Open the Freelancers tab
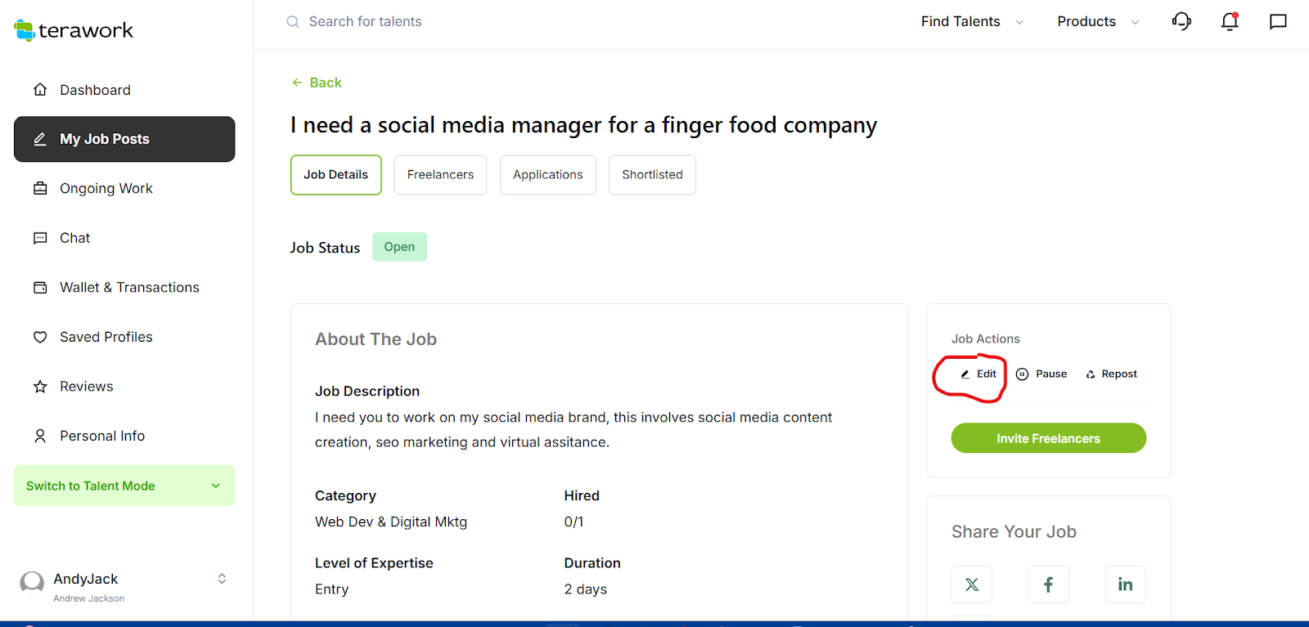 pyautogui.click(x=440, y=175)
